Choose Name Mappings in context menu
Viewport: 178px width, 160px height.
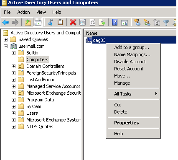(x=133, y=54)
